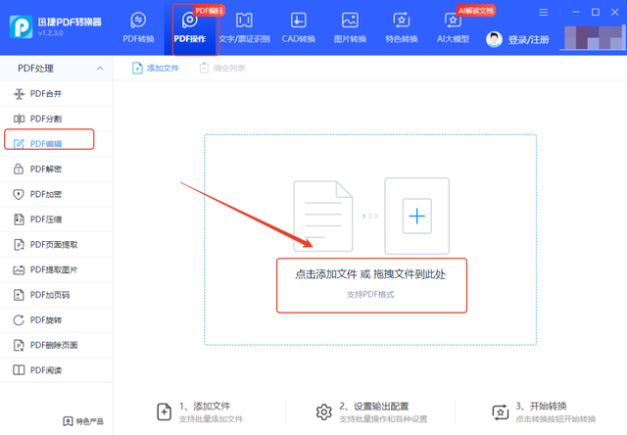Select PDF阅读 in sidebar
This screenshot has height=435, width=627.
(x=57, y=369)
